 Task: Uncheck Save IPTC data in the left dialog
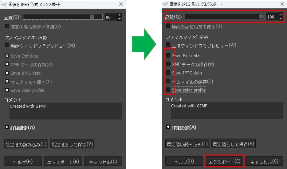7,73
